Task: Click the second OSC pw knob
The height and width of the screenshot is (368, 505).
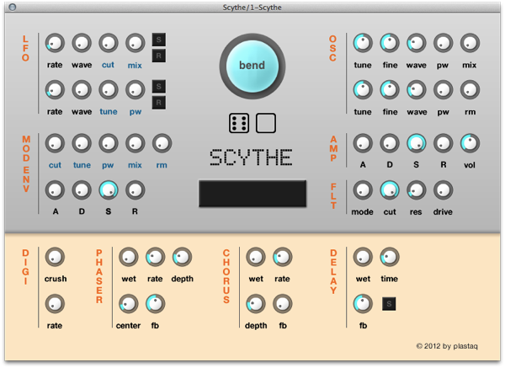Action: (444, 90)
